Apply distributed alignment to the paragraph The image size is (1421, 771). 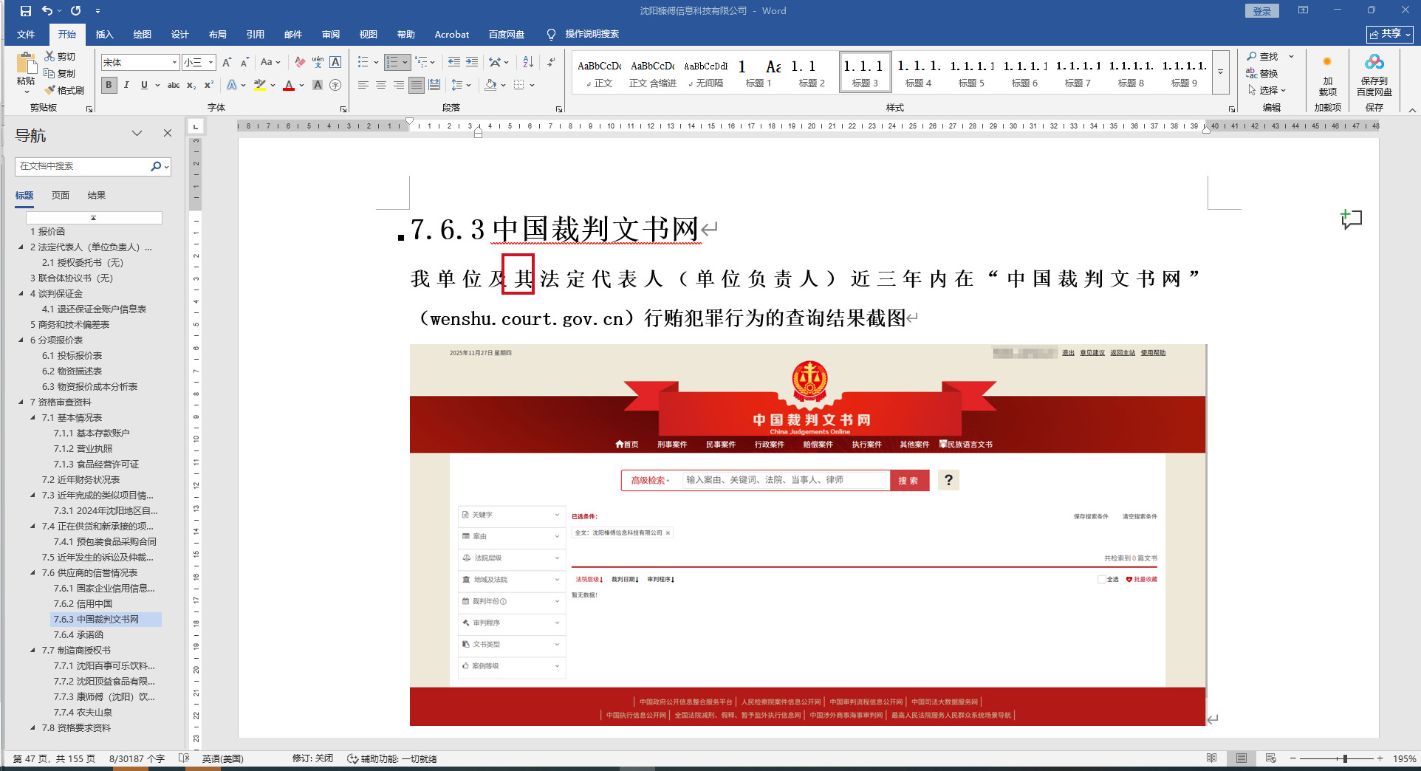[x=434, y=85]
